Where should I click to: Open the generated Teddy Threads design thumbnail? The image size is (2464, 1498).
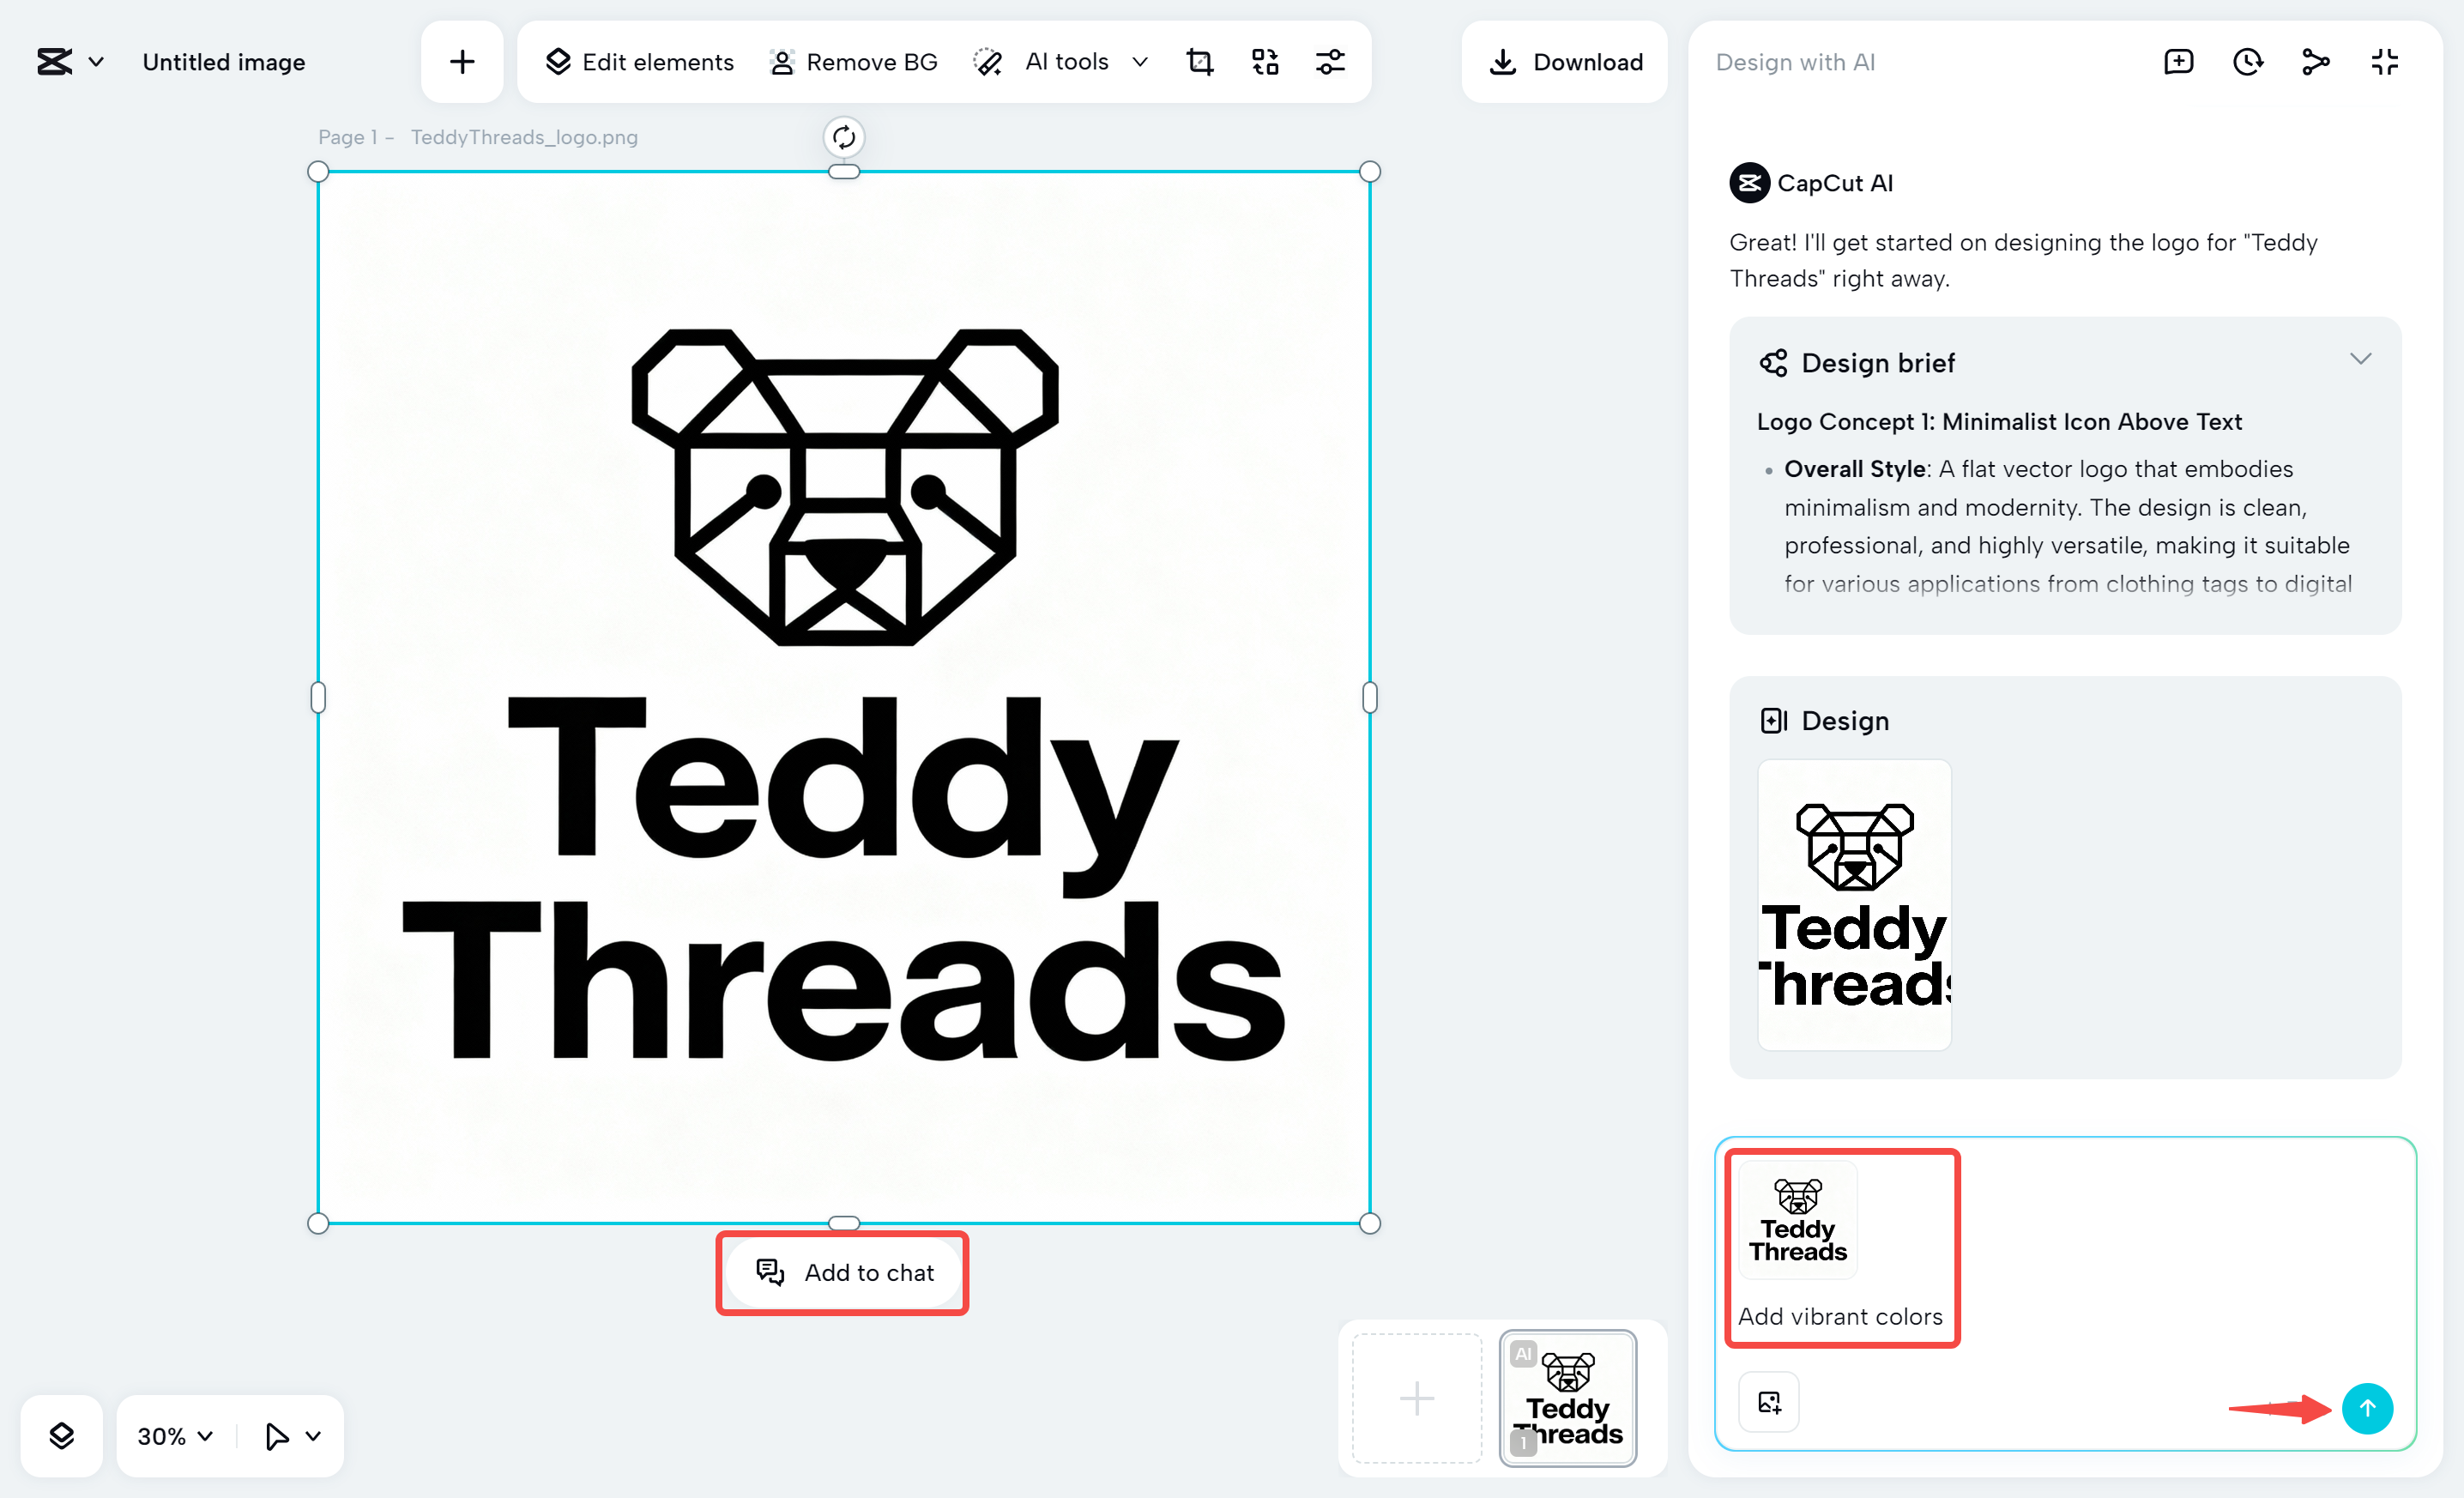[x=1854, y=904]
